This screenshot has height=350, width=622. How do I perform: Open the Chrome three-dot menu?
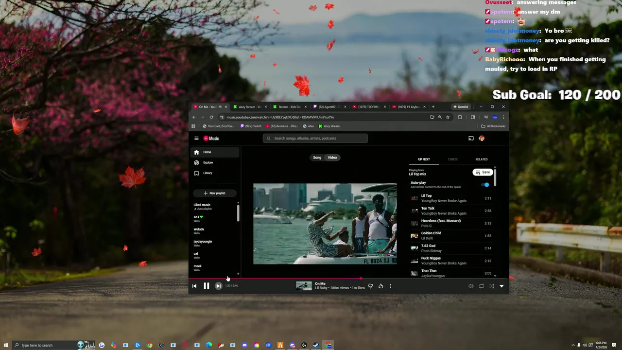[503, 117]
